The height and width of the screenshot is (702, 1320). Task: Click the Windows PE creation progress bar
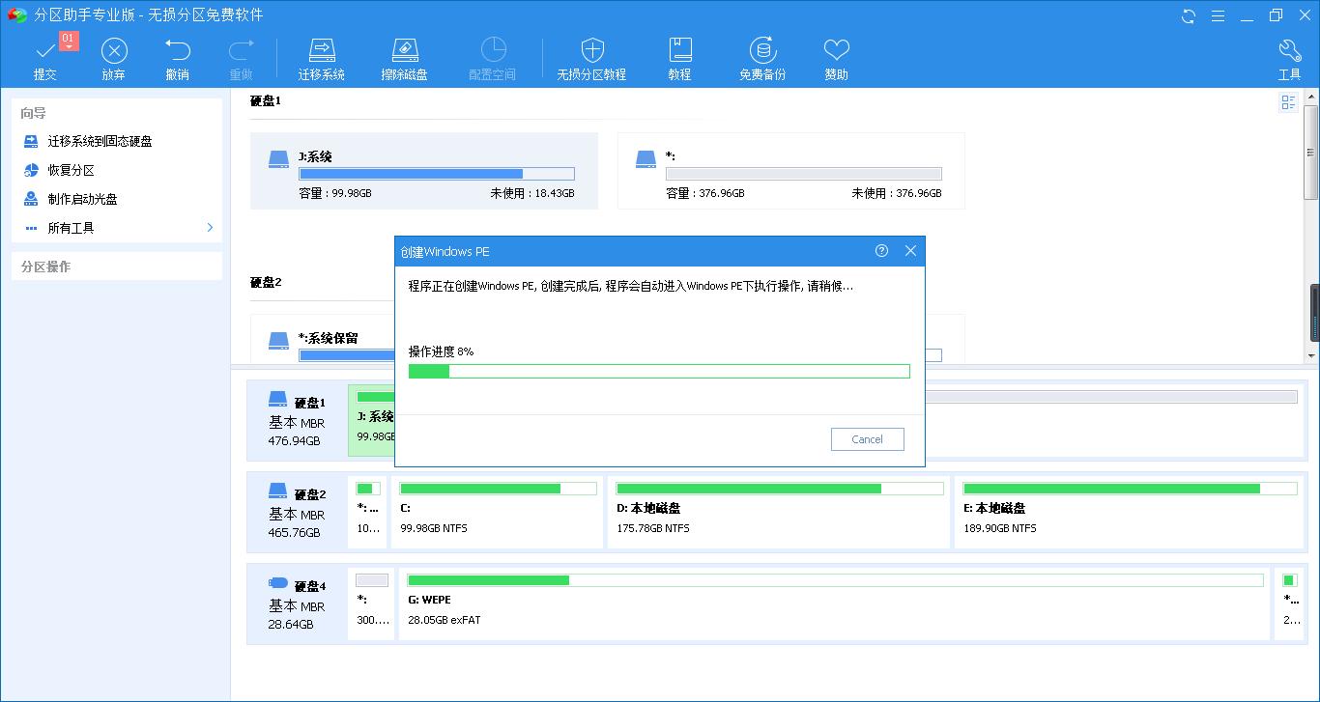[x=660, y=370]
